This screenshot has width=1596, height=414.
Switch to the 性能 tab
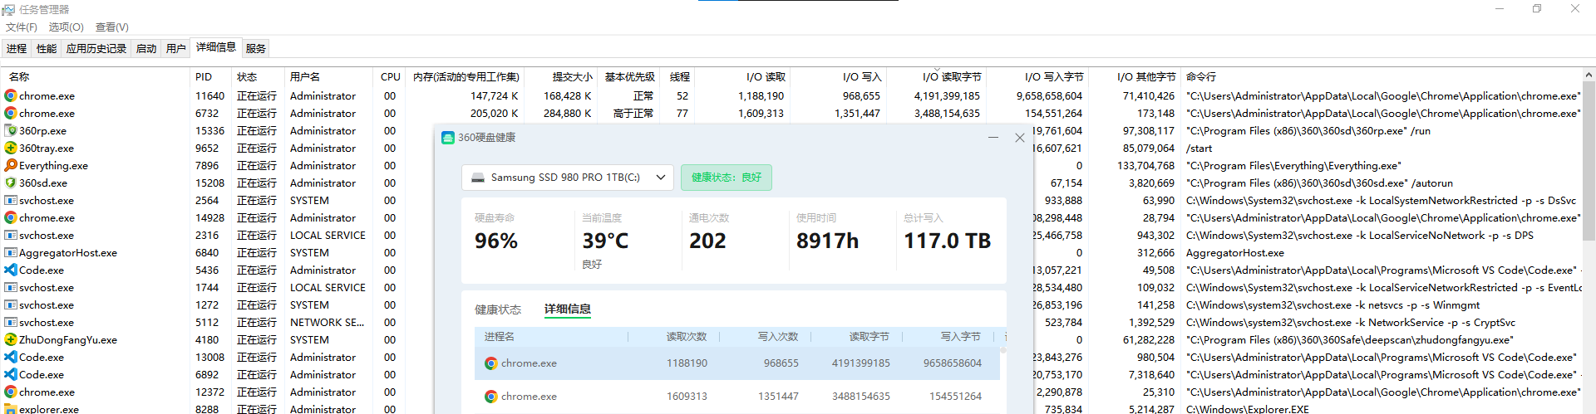coord(47,49)
